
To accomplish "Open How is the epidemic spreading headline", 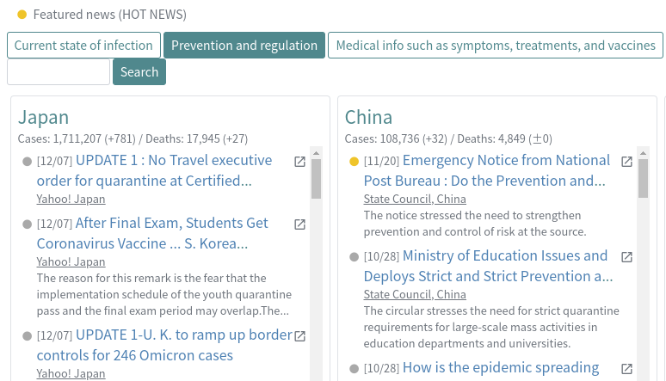I will coord(501,367).
